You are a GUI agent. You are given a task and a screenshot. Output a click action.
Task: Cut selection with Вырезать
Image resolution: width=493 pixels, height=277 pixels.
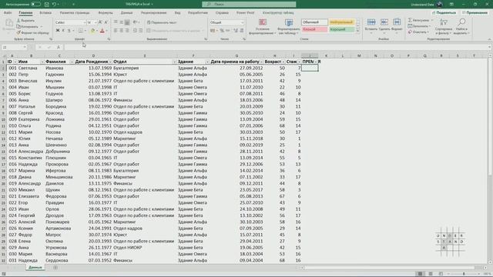[25, 21]
